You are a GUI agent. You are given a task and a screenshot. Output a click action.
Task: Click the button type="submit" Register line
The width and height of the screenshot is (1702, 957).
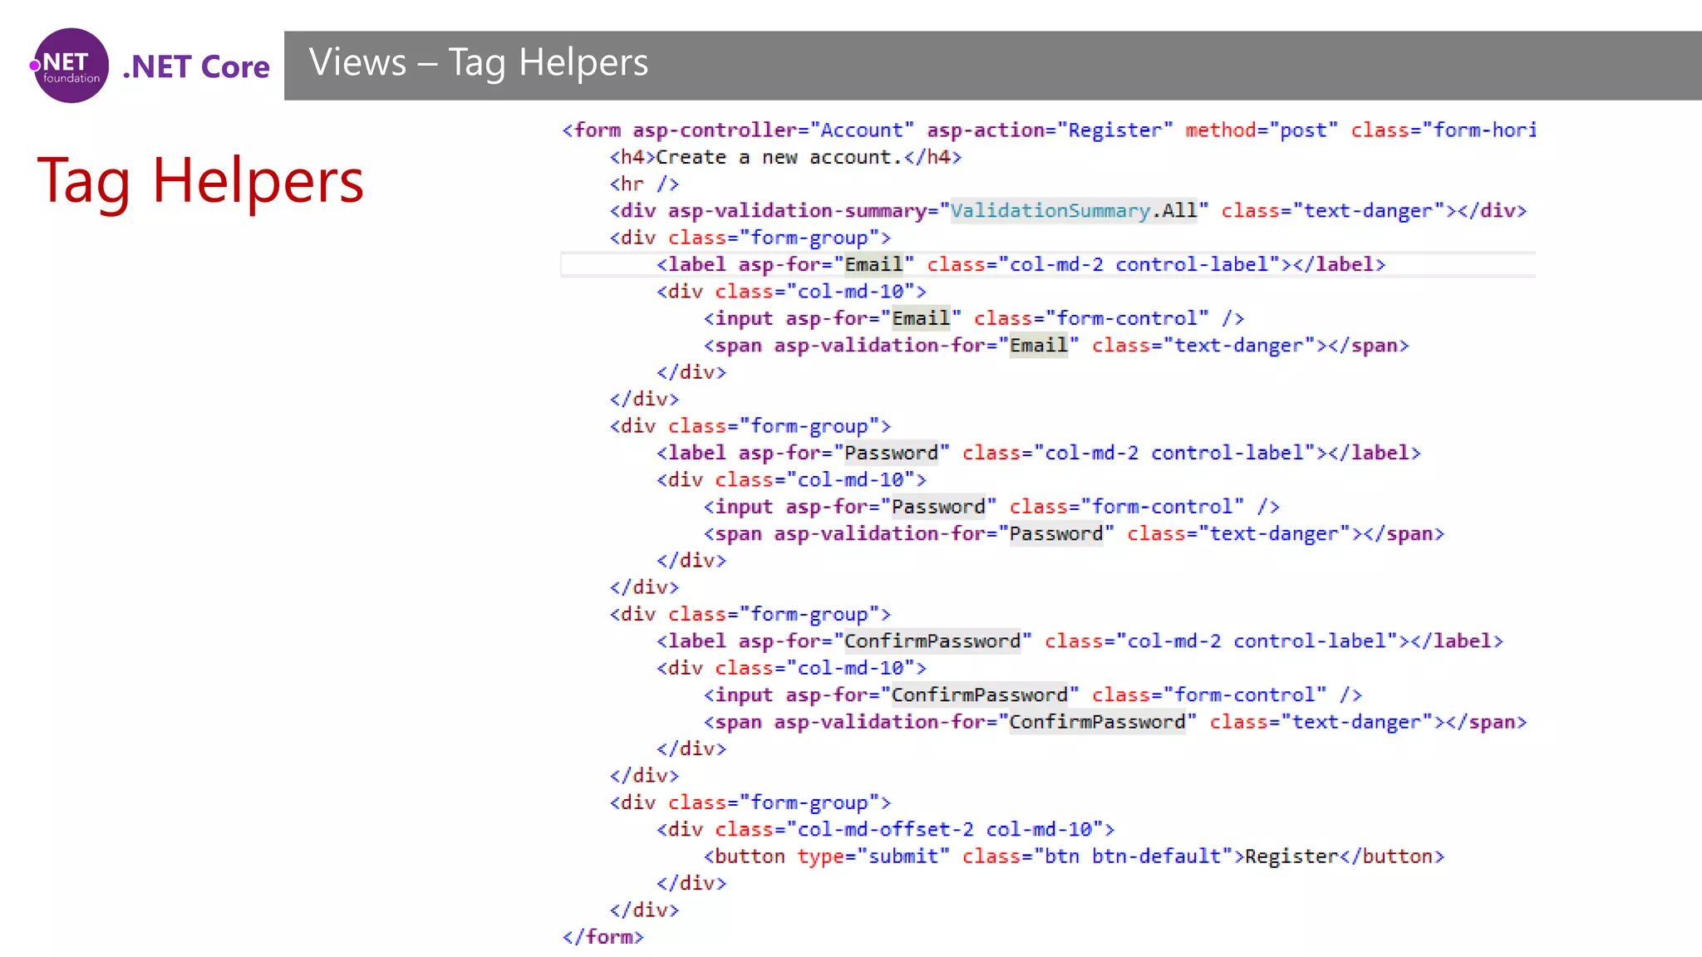[x=1074, y=856]
